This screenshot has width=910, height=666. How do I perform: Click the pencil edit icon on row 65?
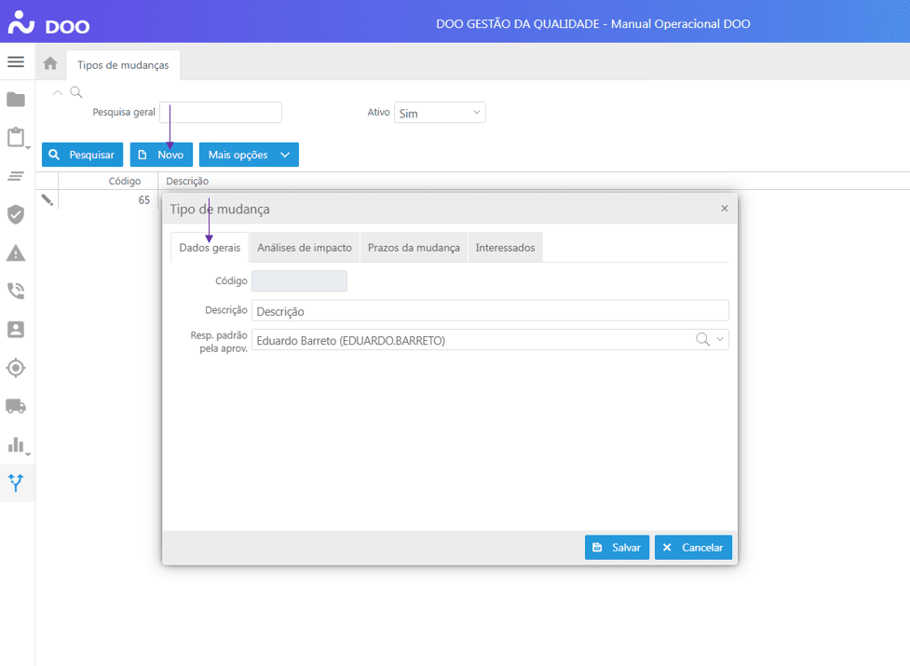point(48,200)
